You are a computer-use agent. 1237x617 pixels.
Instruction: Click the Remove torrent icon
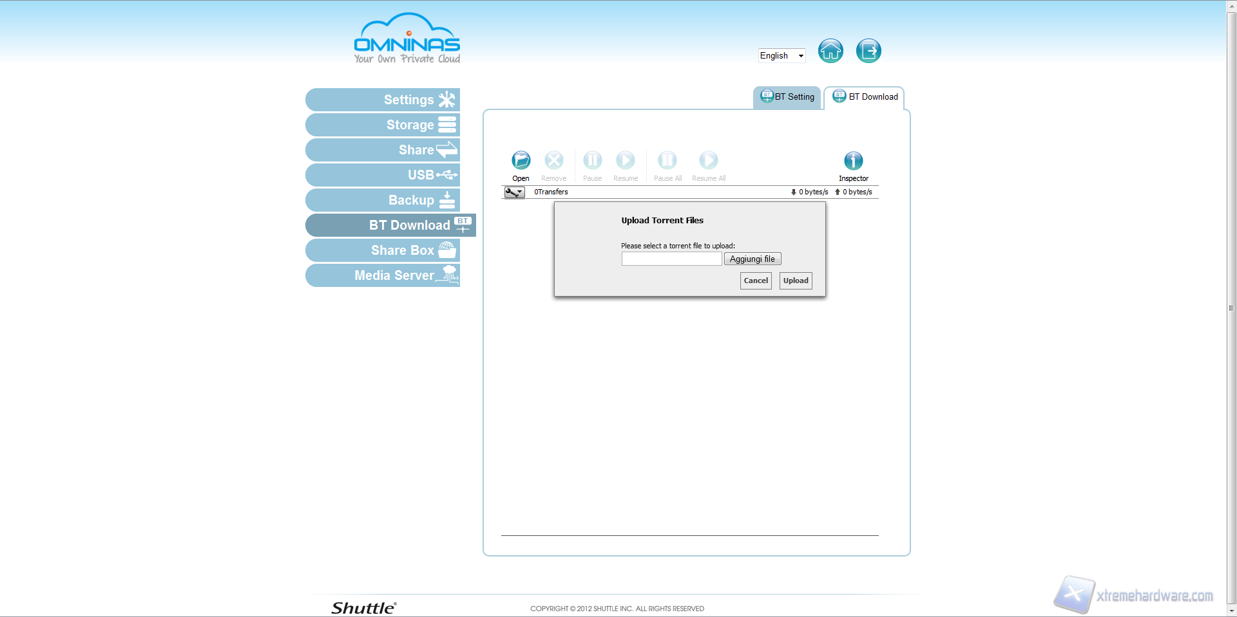click(x=553, y=160)
